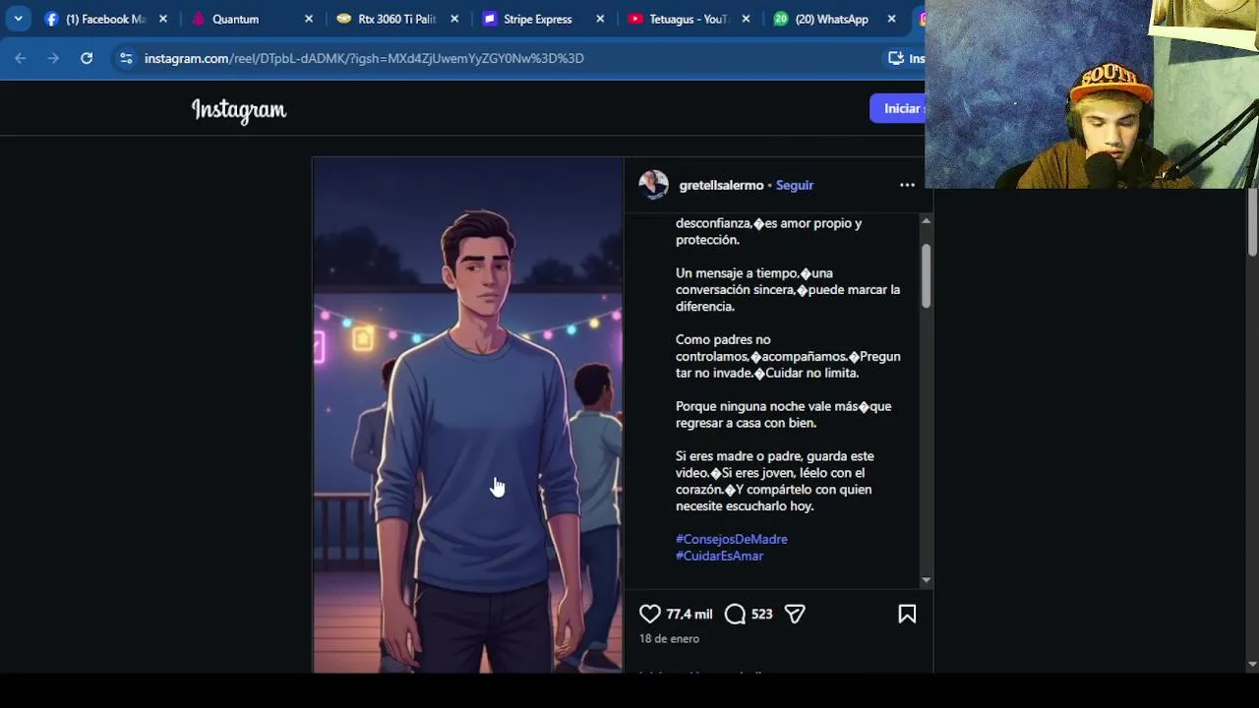
Task: Click the 18 de enero date
Action: coord(669,638)
